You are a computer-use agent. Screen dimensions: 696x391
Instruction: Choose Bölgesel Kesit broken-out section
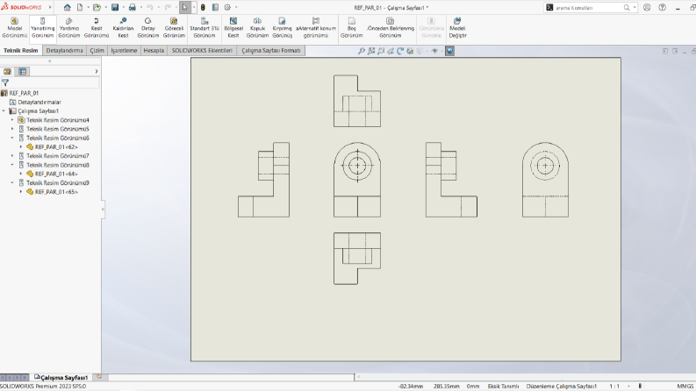[233, 28]
